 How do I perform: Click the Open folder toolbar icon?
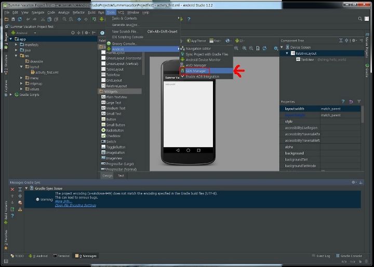(6, 19)
